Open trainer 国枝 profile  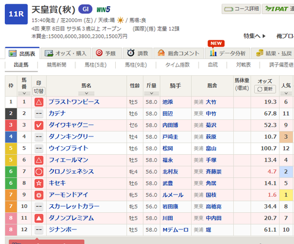click(x=211, y=195)
